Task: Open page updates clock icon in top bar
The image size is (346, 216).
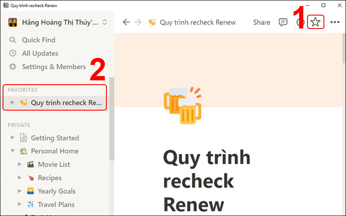Action: [300, 22]
